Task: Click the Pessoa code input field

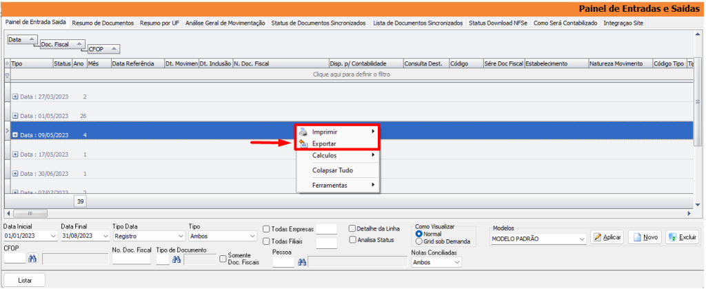Action: tap(283, 262)
